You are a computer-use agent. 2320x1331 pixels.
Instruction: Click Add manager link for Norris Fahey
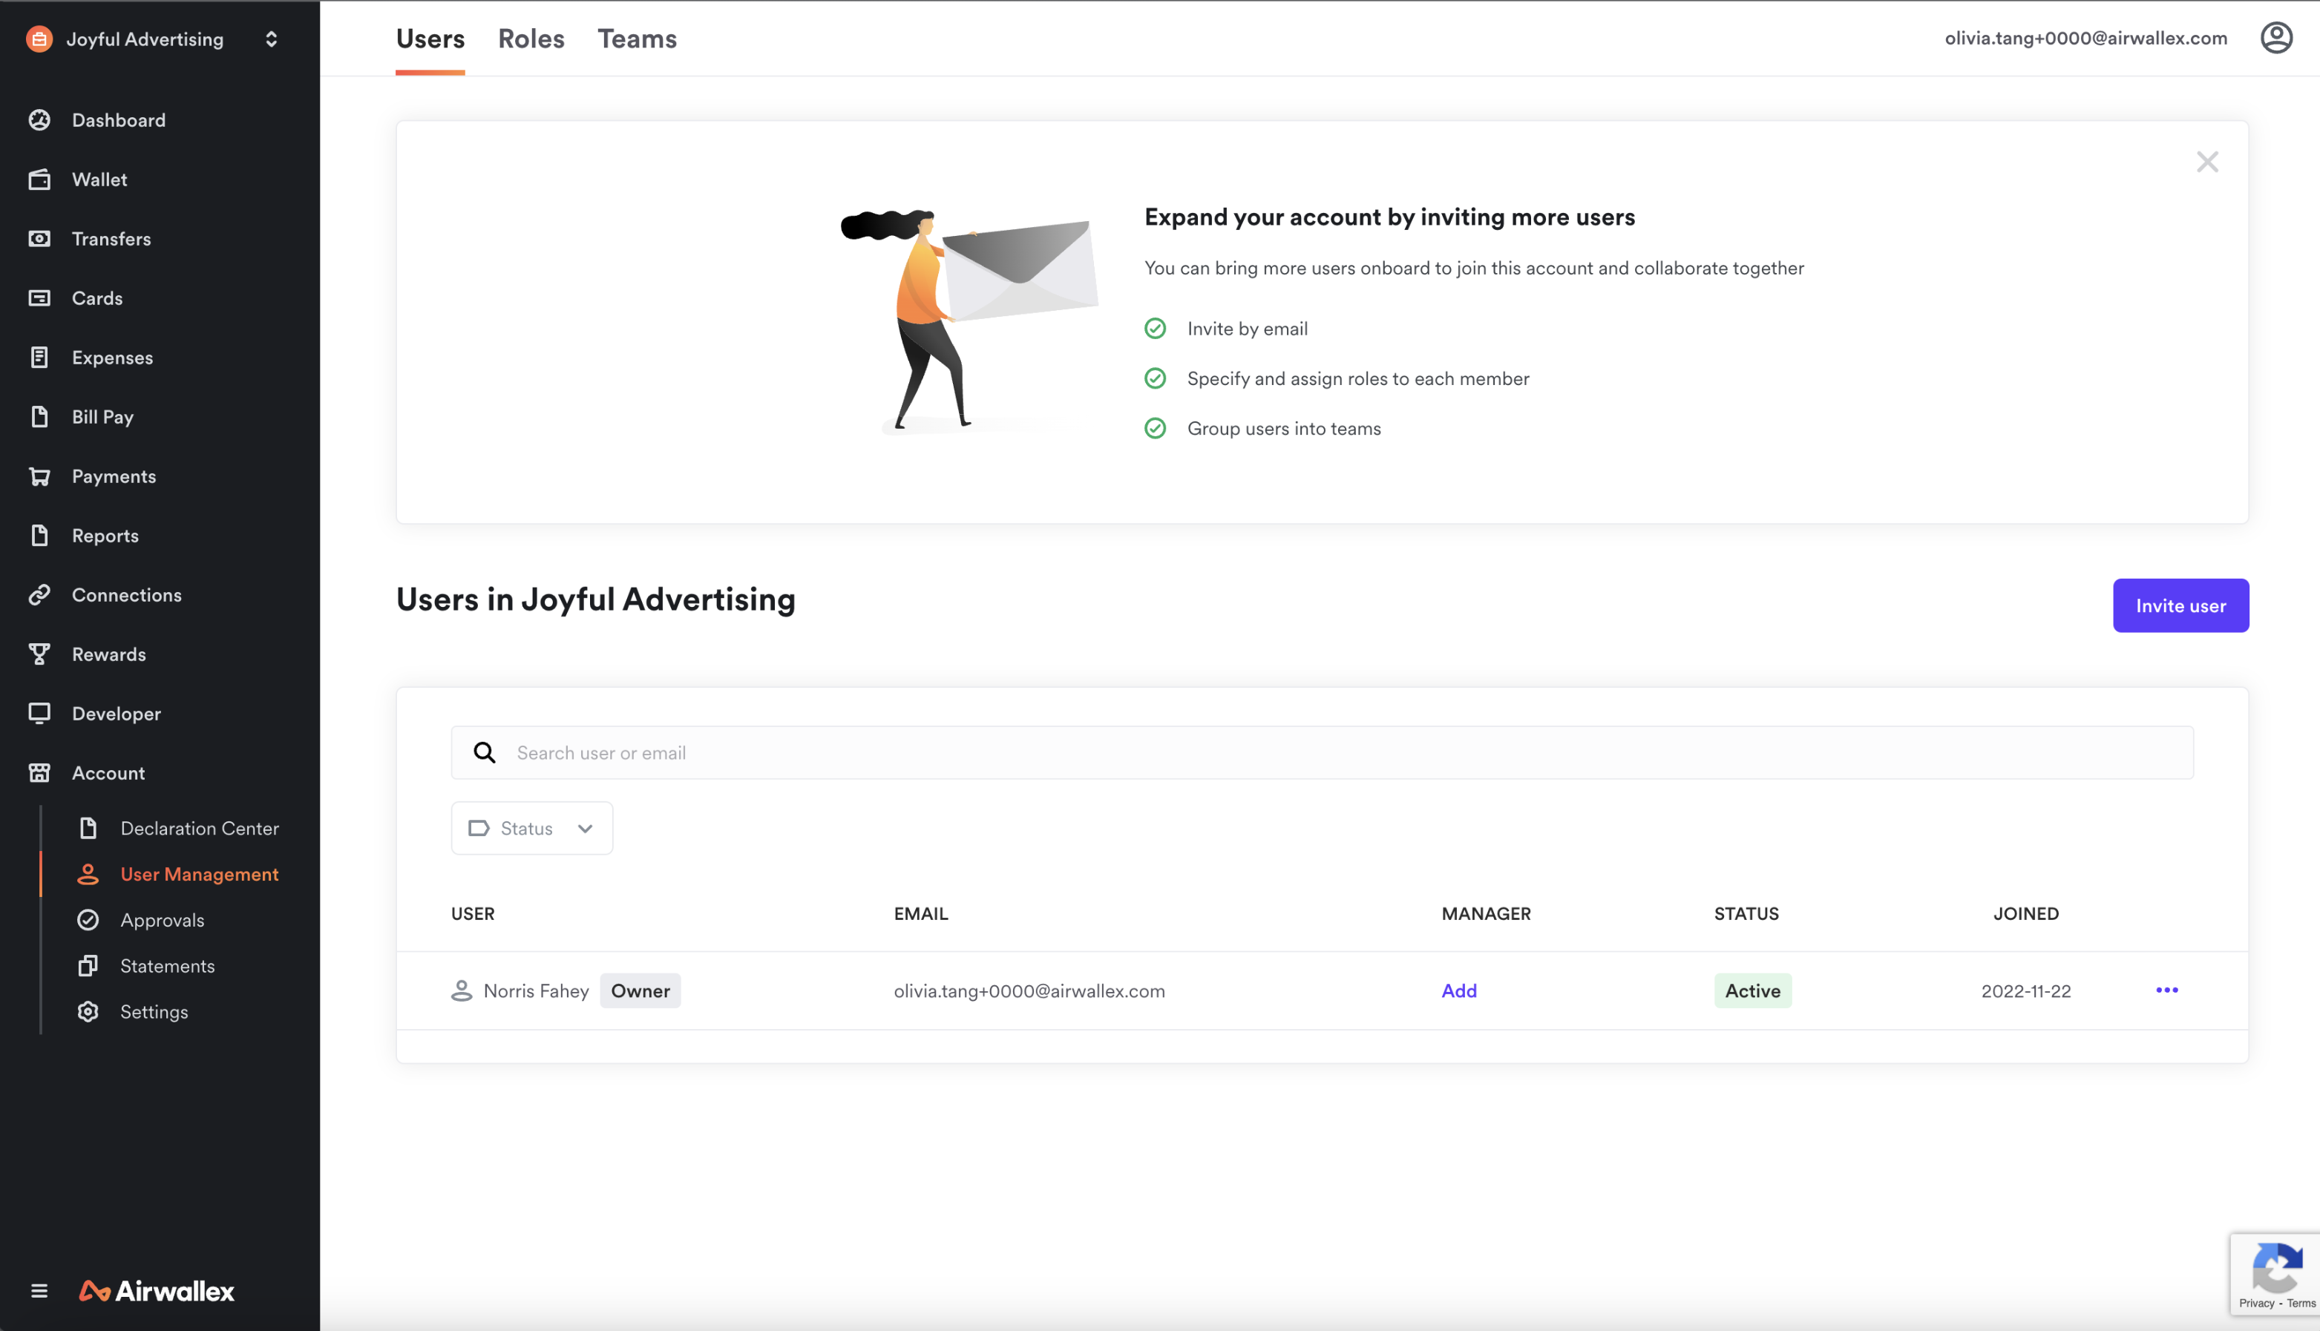click(1458, 990)
